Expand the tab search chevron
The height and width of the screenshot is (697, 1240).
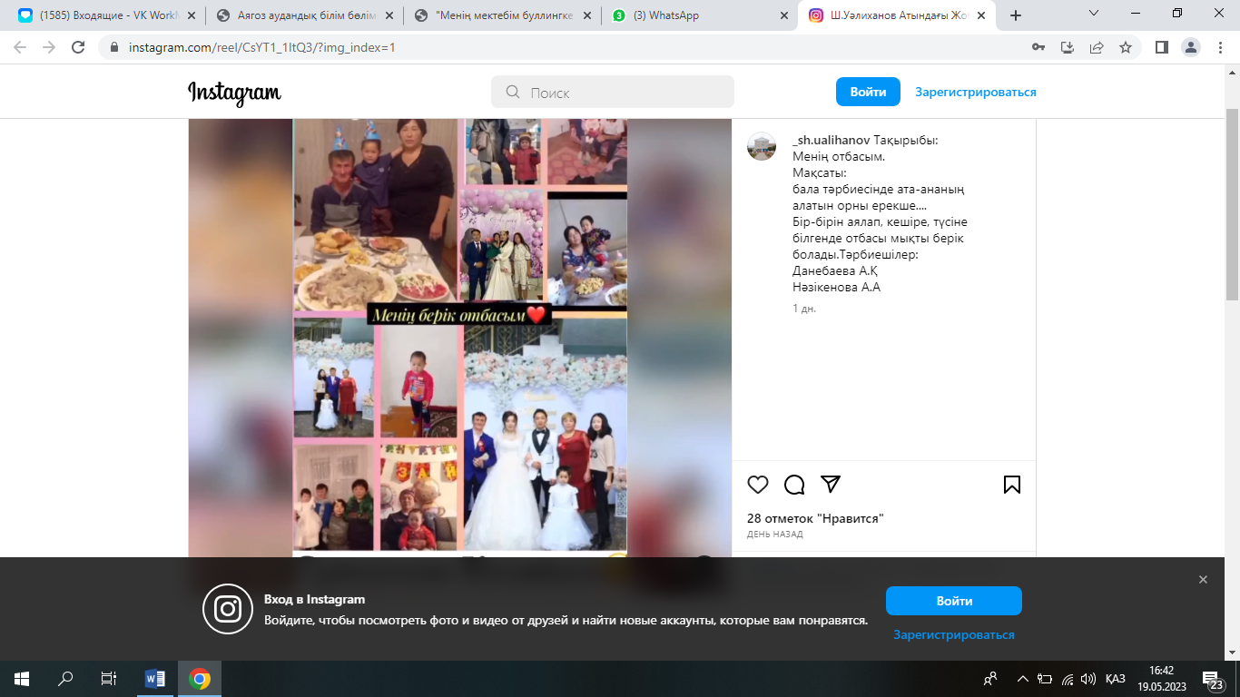1094,14
